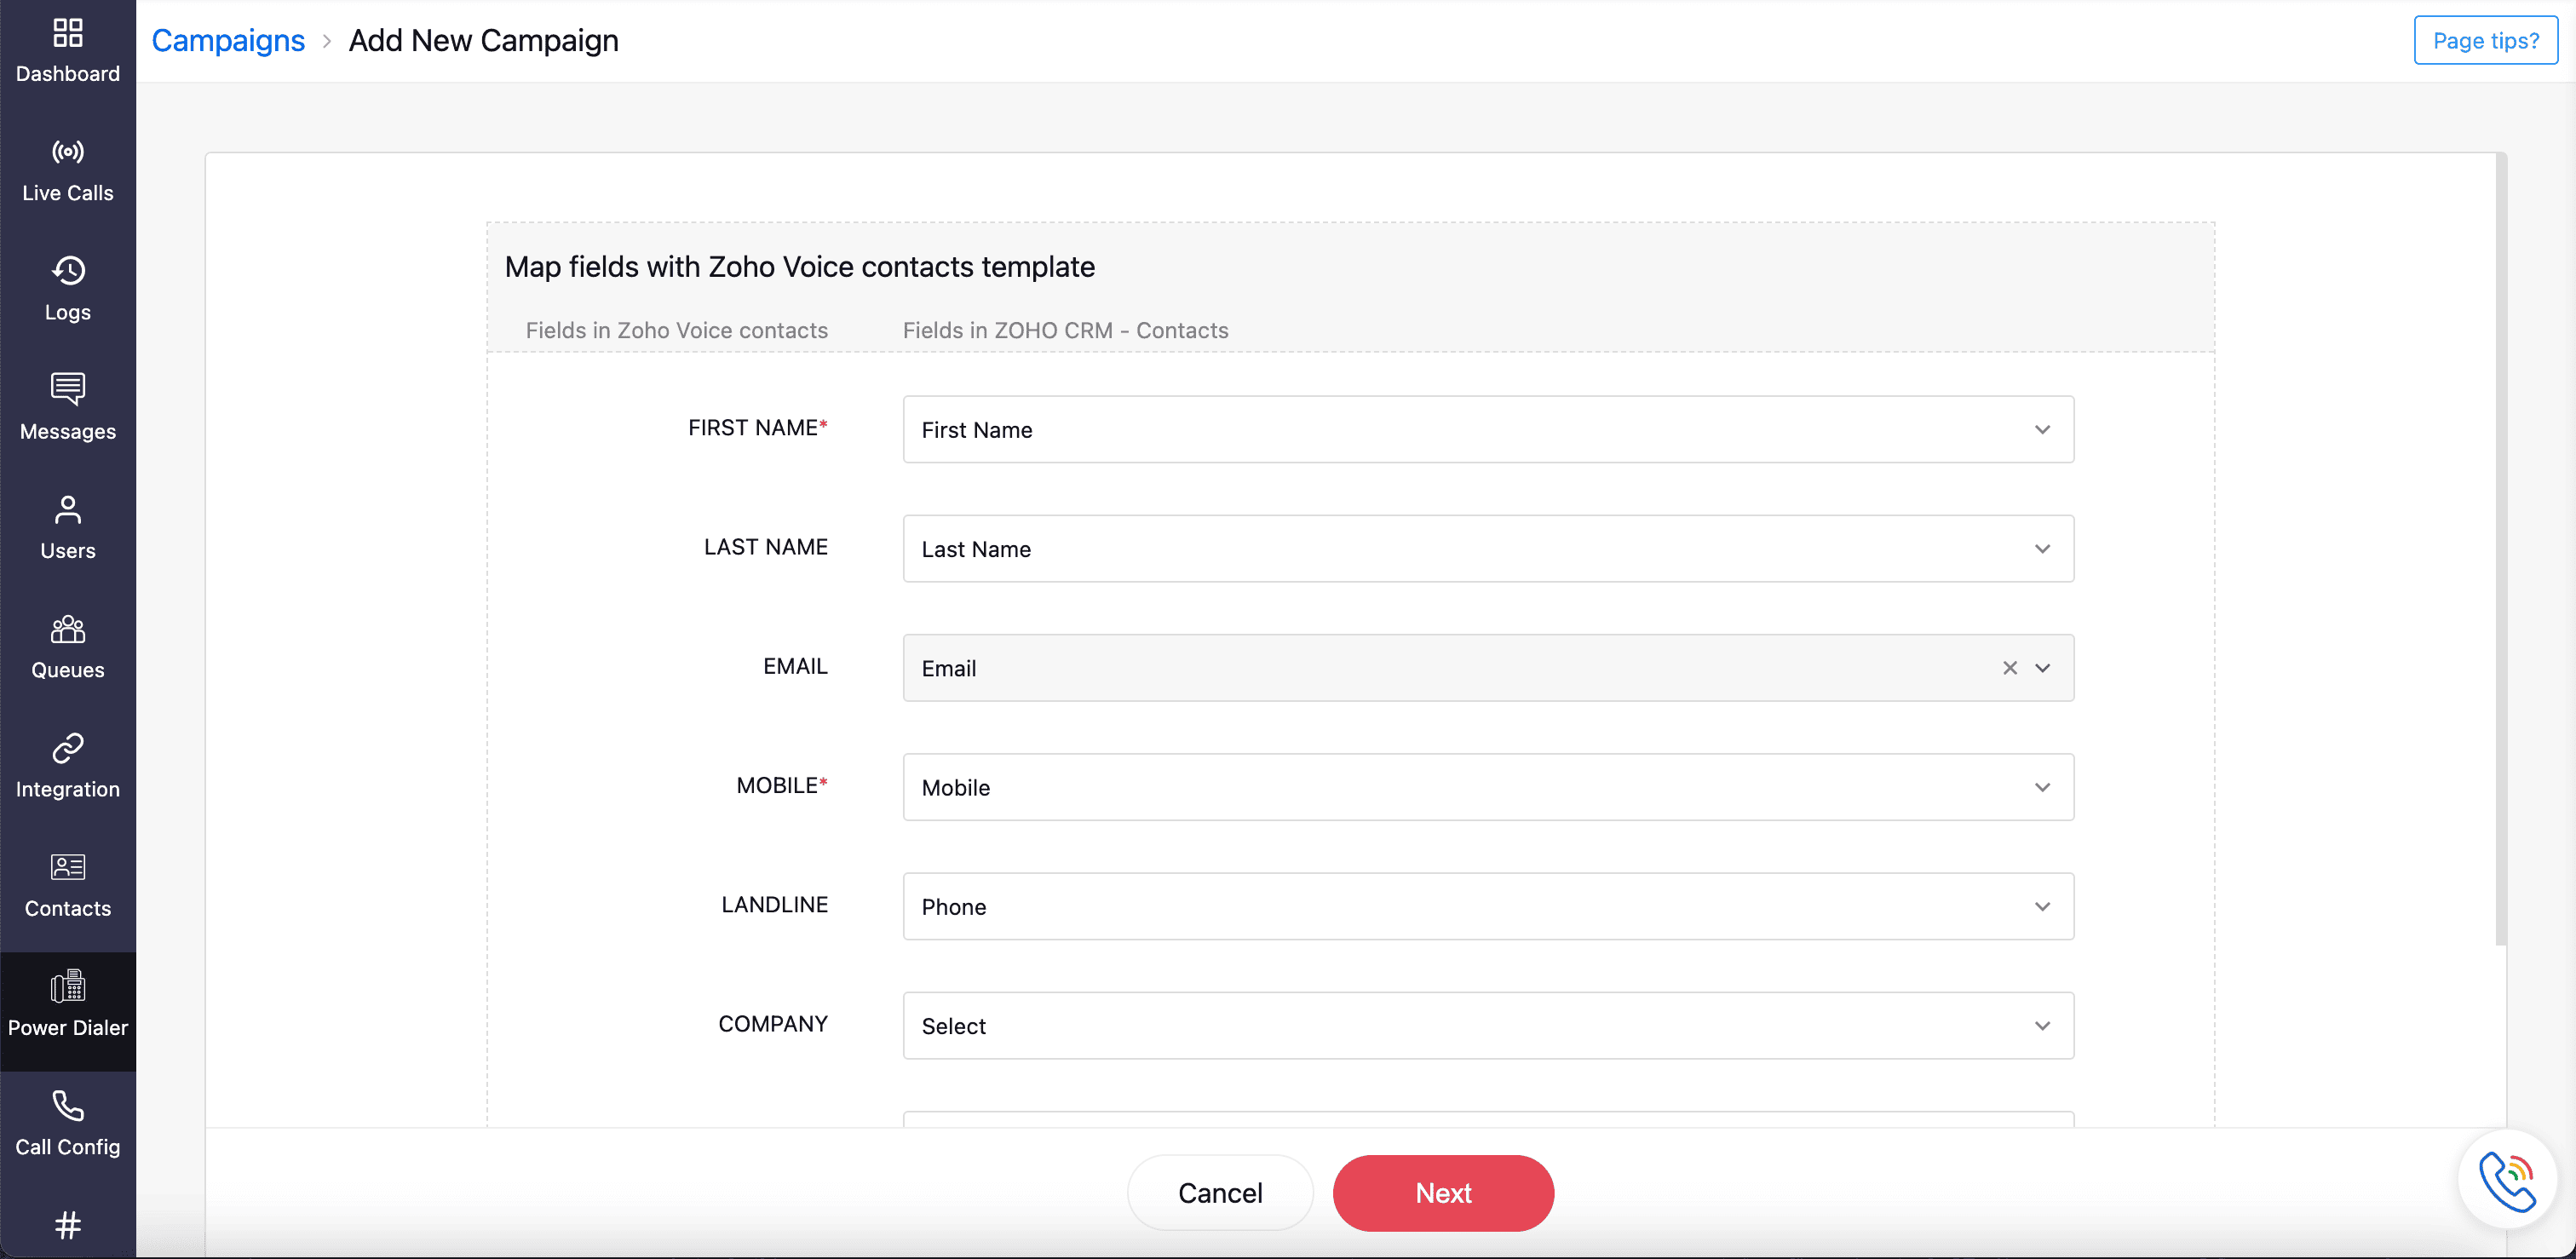
Task: Click the floating dialer phone widget
Action: click(x=2506, y=1180)
